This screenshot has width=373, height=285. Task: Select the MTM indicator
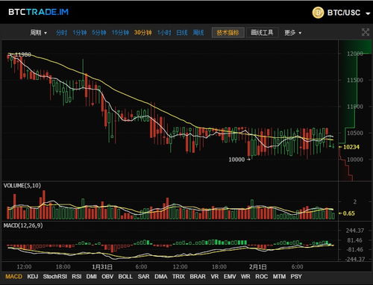[x=279, y=277]
